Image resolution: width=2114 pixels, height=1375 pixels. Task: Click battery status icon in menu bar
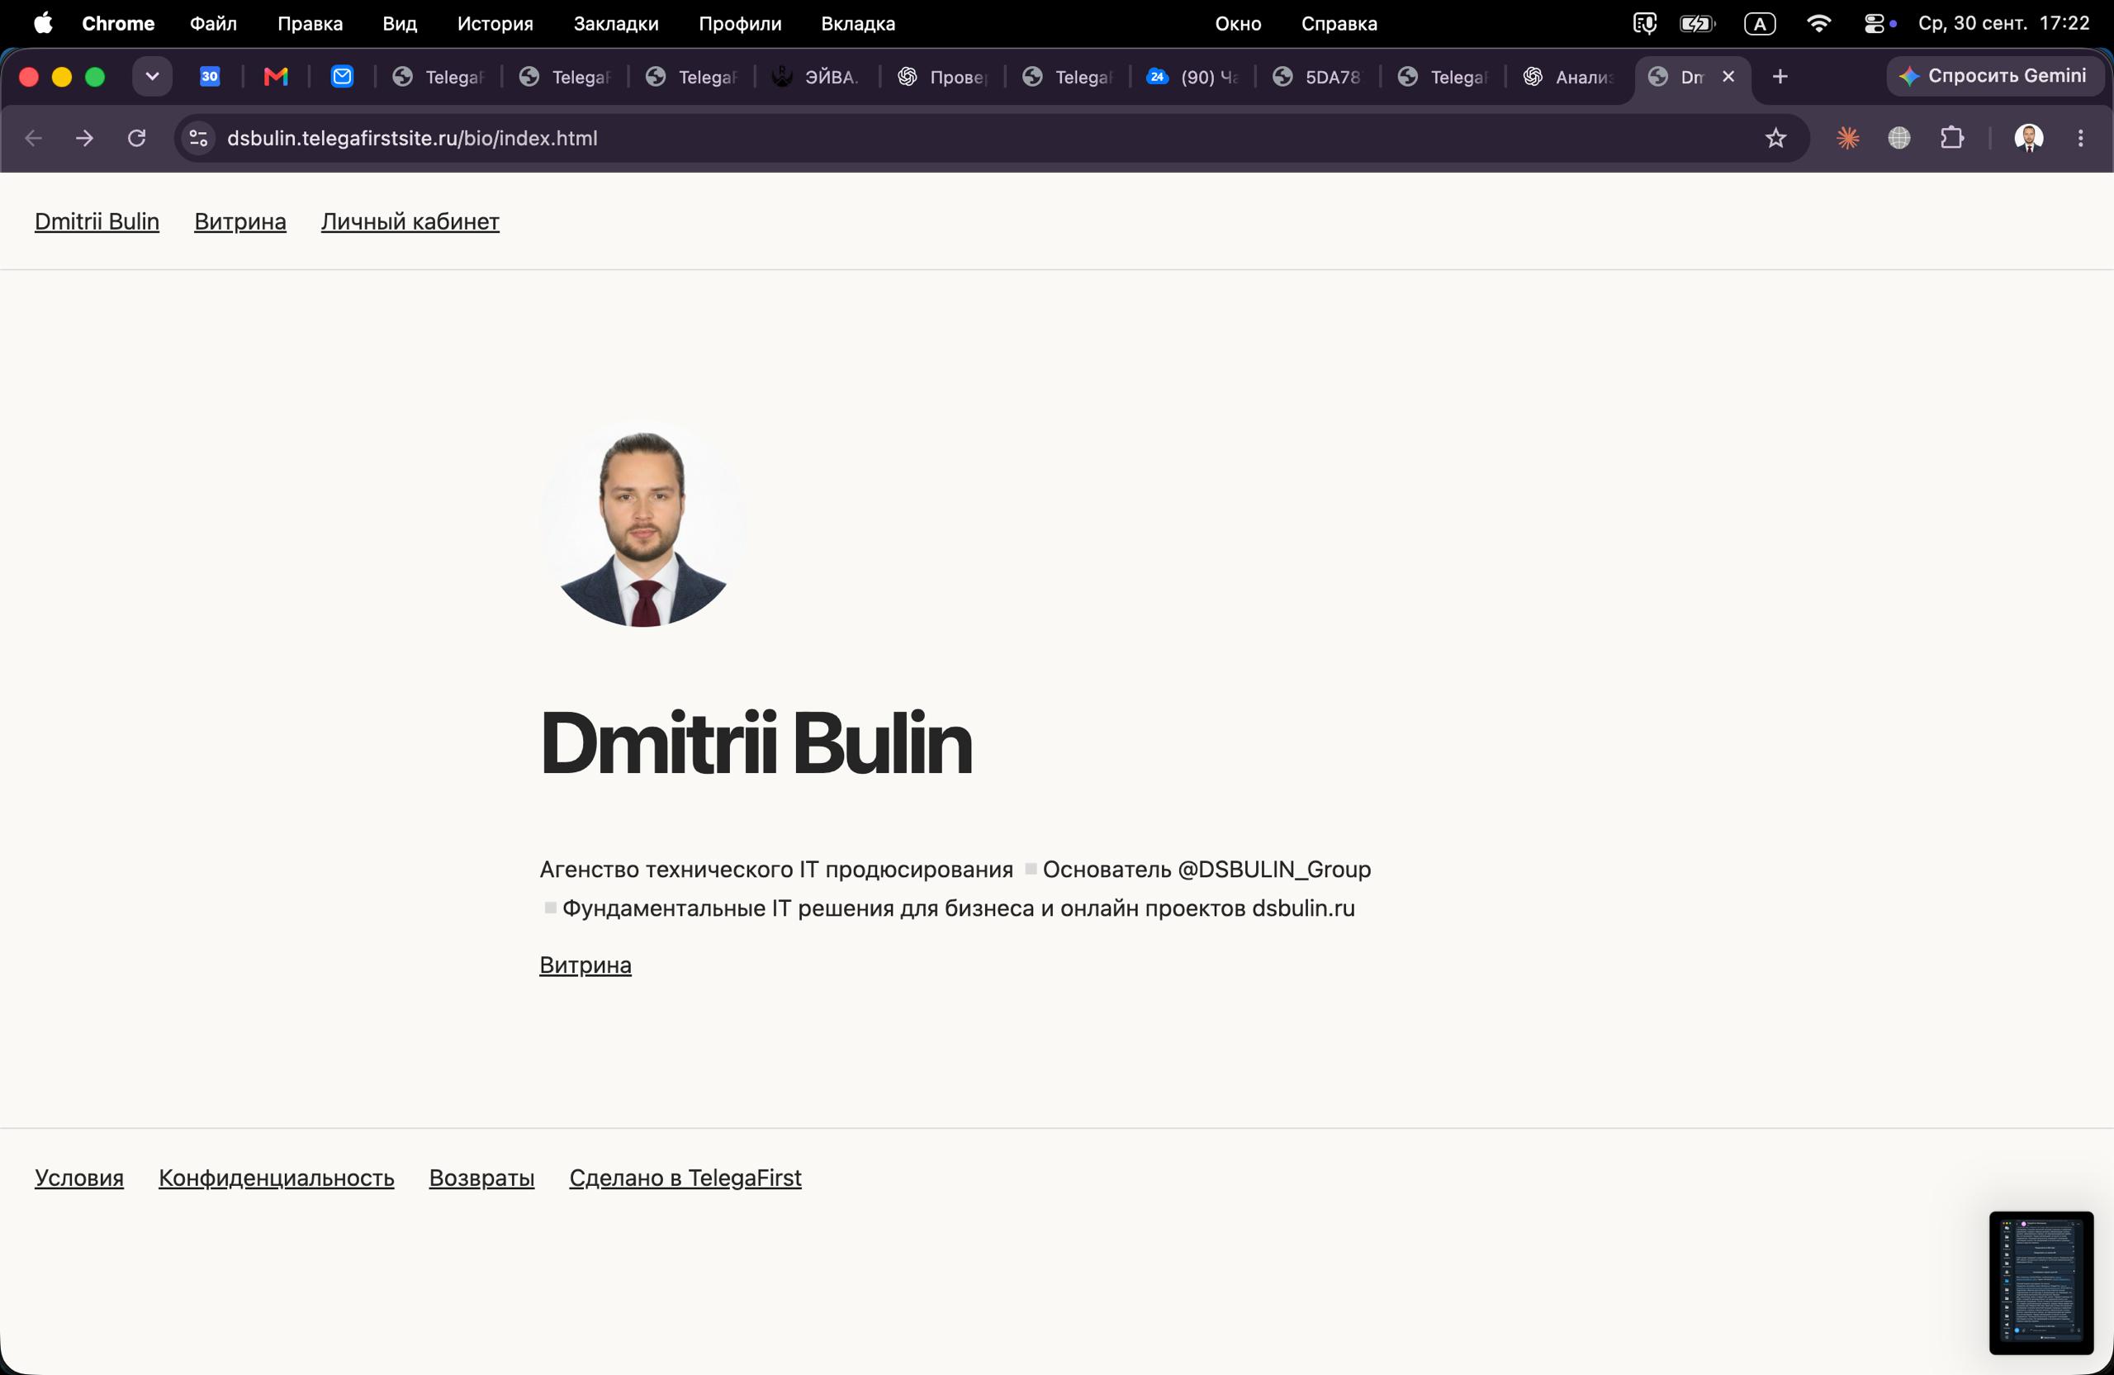pyautogui.click(x=1698, y=24)
